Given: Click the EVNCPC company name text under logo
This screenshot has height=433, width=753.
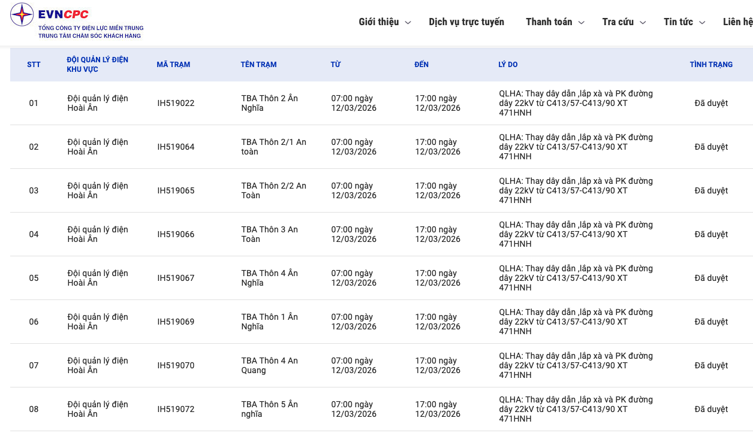Looking at the screenshot, I should point(91,32).
